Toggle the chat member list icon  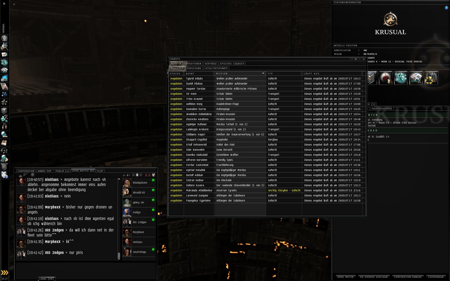tap(153, 175)
